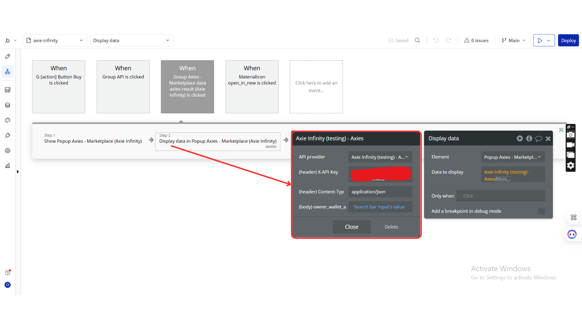The width and height of the screenshot is (582, 328).
Task: Click the Saved status indicator
Action: coord(398,40)
